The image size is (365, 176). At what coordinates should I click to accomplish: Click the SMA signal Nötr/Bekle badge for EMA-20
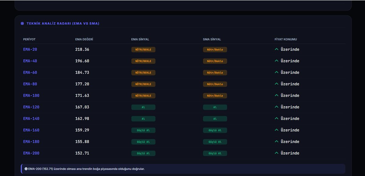click(x=215, y=49)
